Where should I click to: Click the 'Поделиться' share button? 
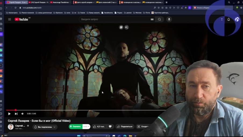(125, 127)
